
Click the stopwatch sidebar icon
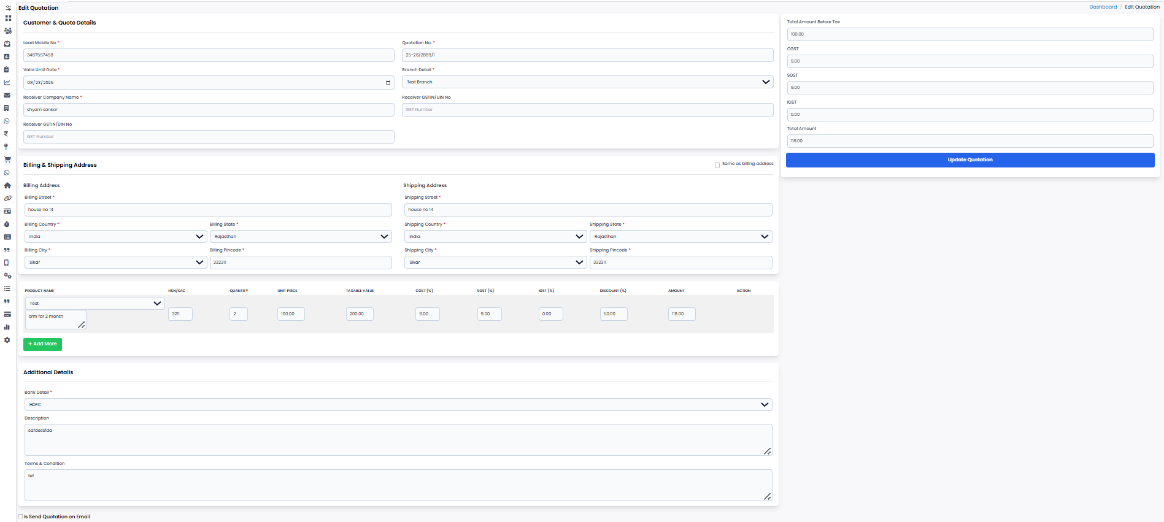click(x=7, y=224)
